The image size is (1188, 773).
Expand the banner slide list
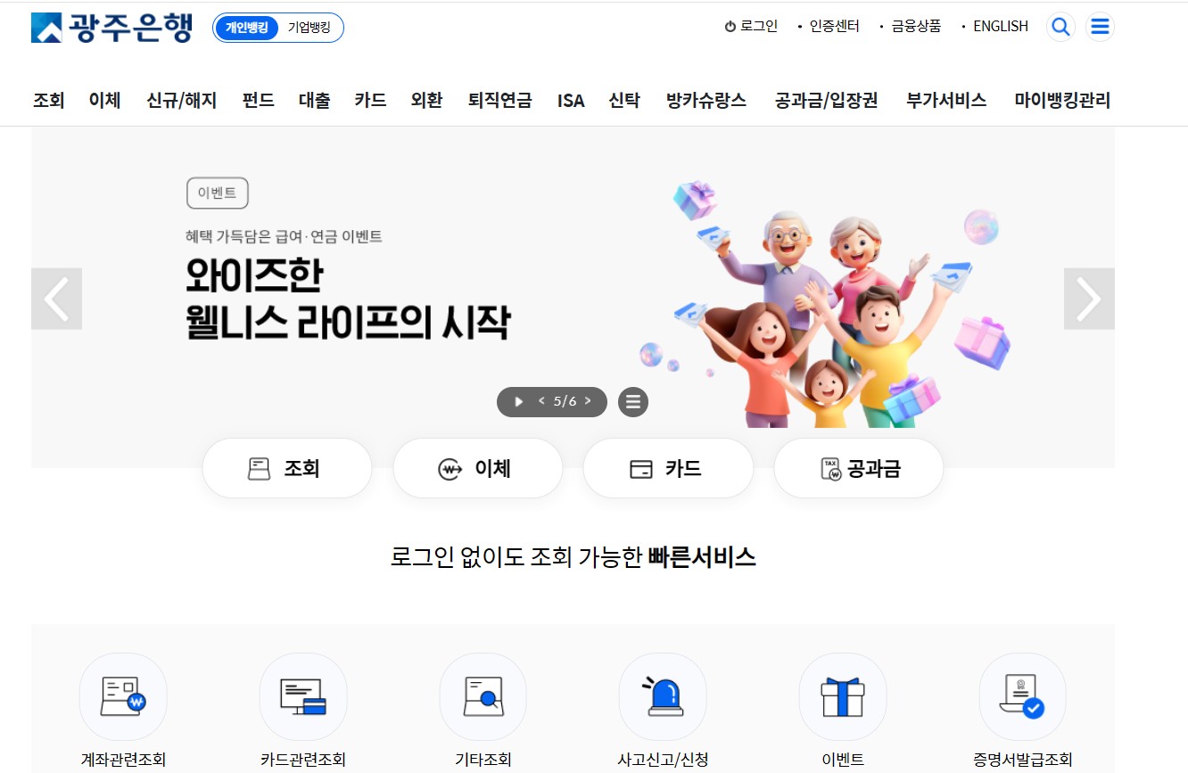click(x=633, y=401)
